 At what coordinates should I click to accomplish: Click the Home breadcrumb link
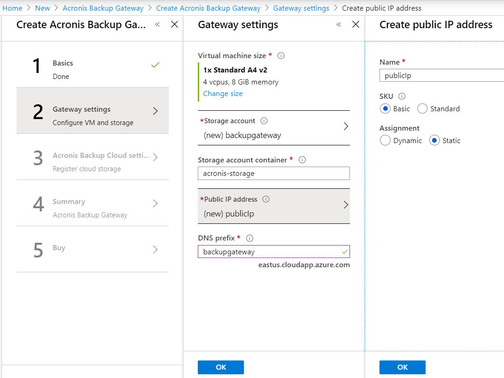(12, 8)
